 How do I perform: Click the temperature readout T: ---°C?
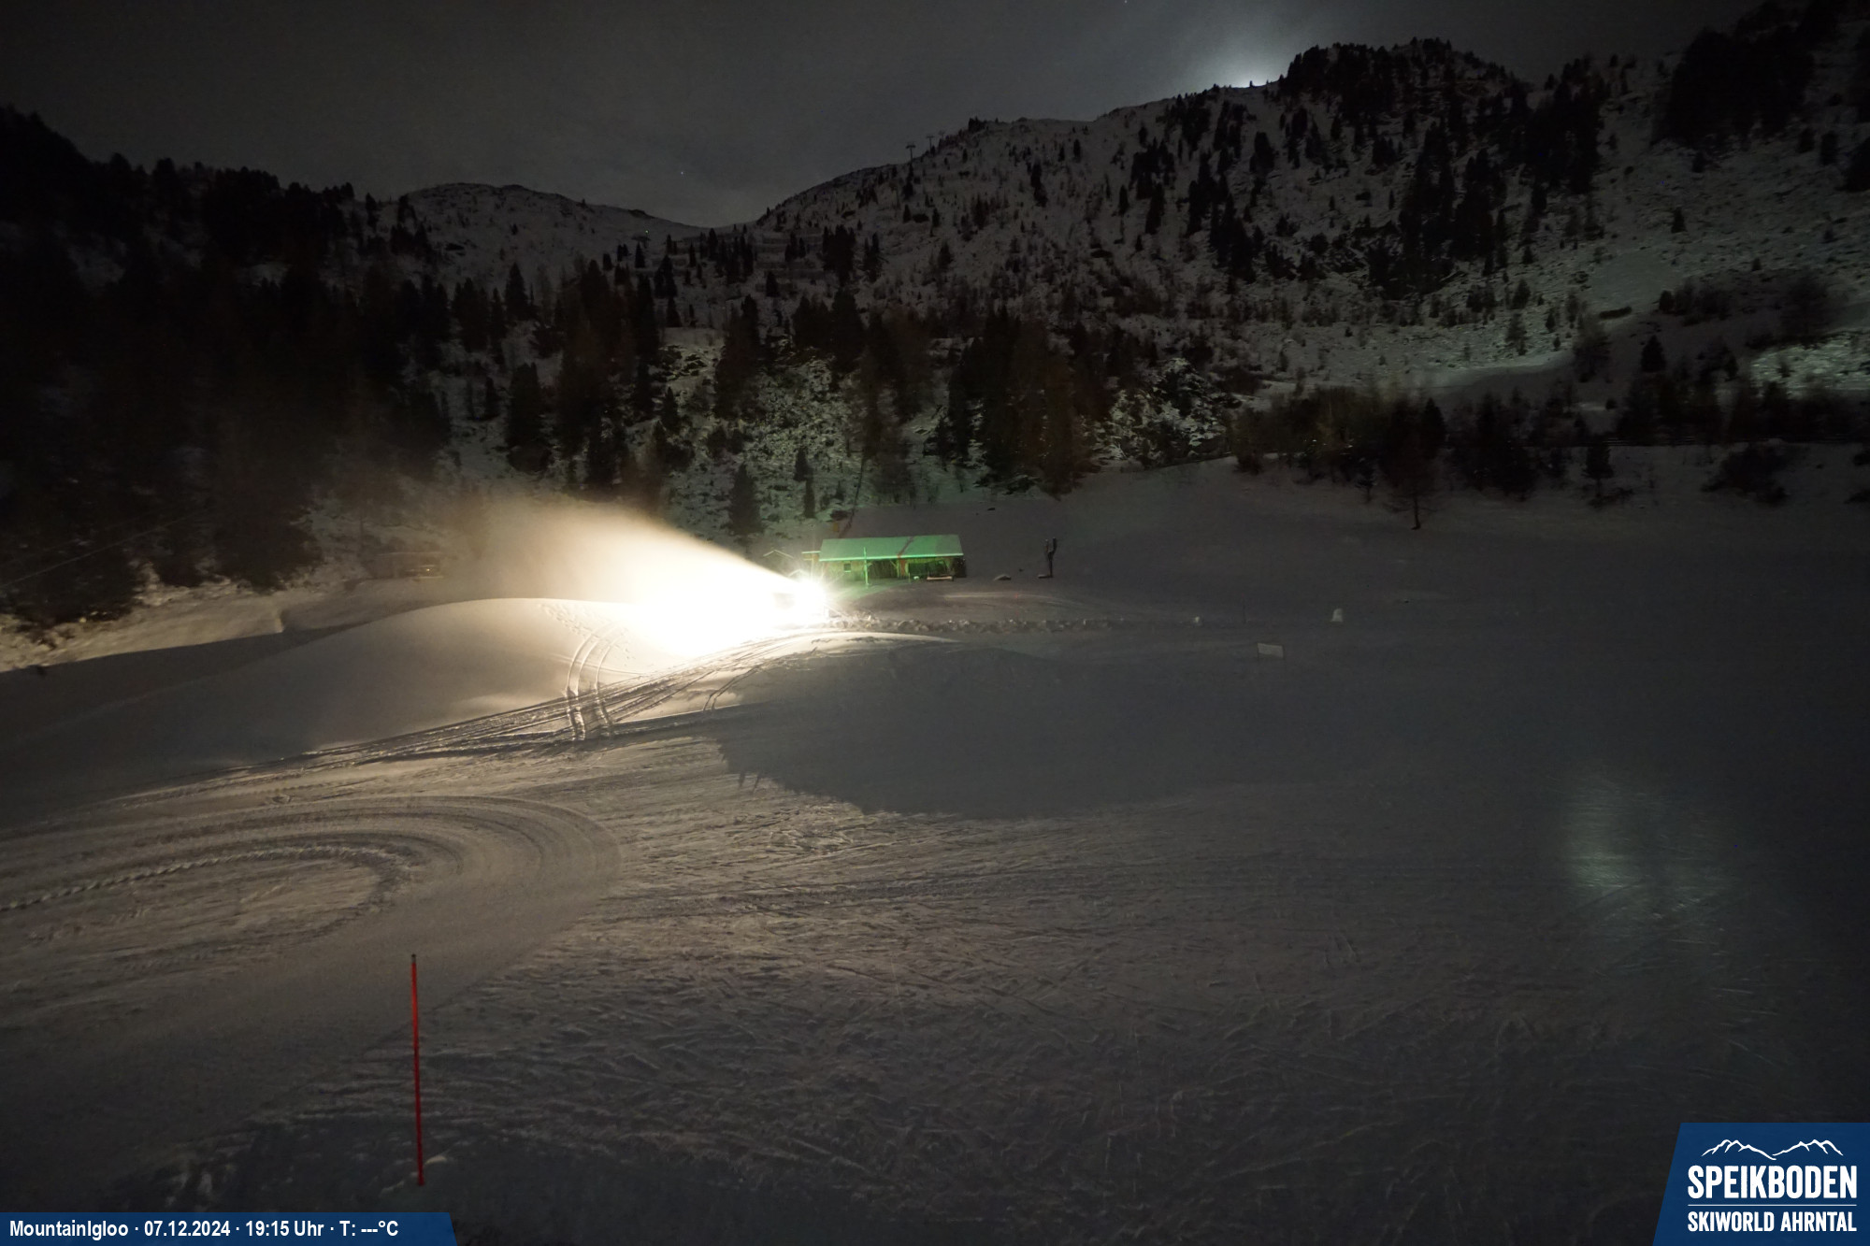point(368,1228)
